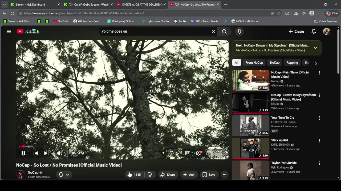Toggle channel notification bell for NoCap

tap(61, 175)
